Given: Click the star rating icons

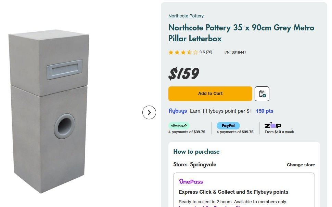Looking at the screenshot, I should [183, 52].
